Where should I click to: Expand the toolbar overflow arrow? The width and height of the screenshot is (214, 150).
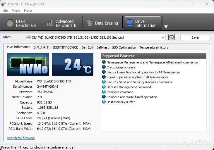click(166, 27)
